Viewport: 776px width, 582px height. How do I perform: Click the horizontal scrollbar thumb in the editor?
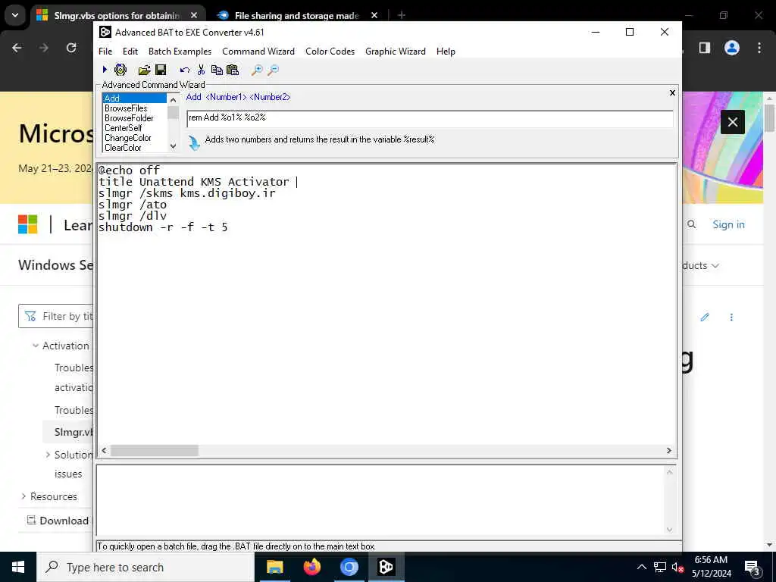(155, 450)
